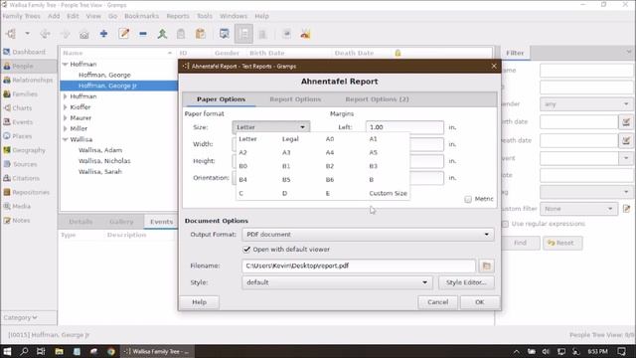This screenshot has height=358, width=636.
Task: Click the folder browse icon beside Filename
Action: [486, 266]
